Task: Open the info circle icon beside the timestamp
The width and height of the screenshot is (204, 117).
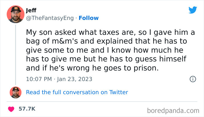Action: coord(192,79)
